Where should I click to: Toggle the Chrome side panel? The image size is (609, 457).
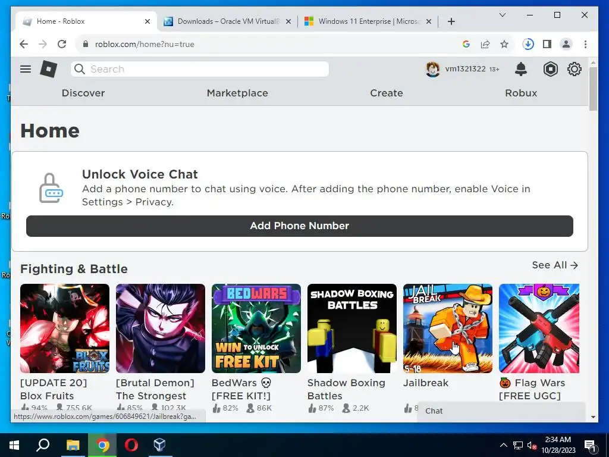(x=547, y=44)
